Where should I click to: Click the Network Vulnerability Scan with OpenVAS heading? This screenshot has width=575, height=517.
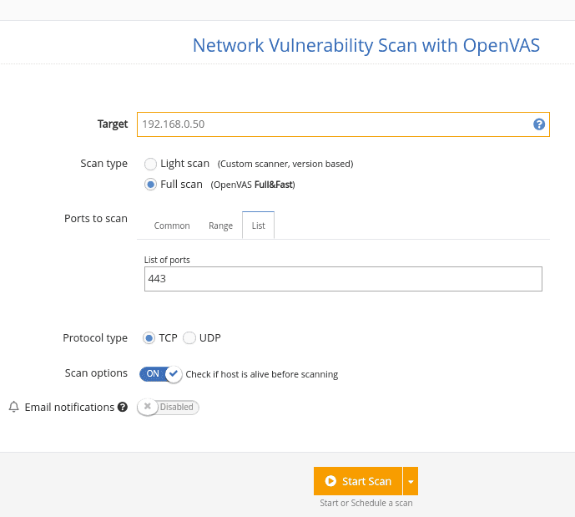coord(366,45)
